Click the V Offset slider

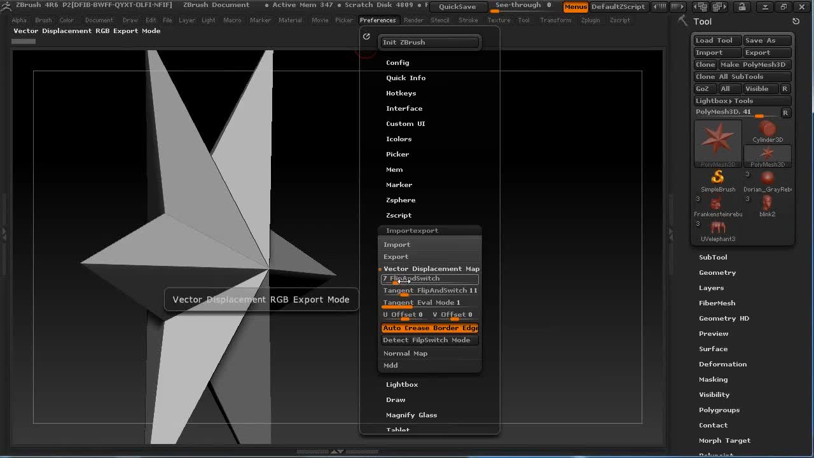455,315
